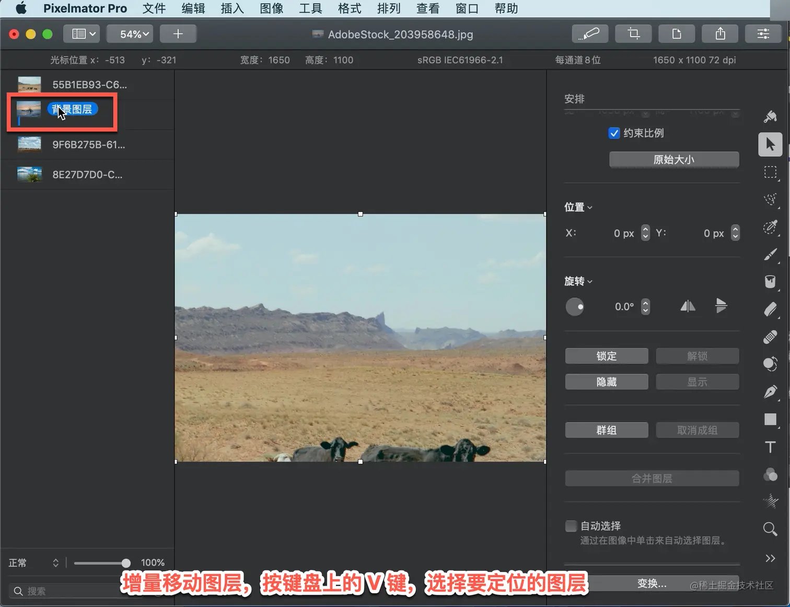Image resolution: width=790 pixels, height=607 pixels.
Task: Open the Pixelmator Pro app menu
Action: click(85, 8)
